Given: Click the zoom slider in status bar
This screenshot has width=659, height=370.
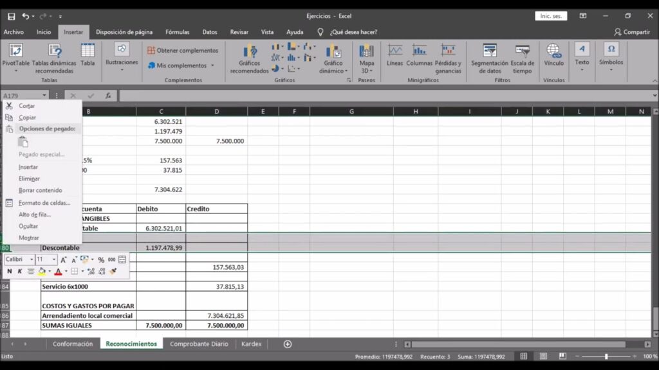Looking at the screenshot, I should [x=606, y=356].
